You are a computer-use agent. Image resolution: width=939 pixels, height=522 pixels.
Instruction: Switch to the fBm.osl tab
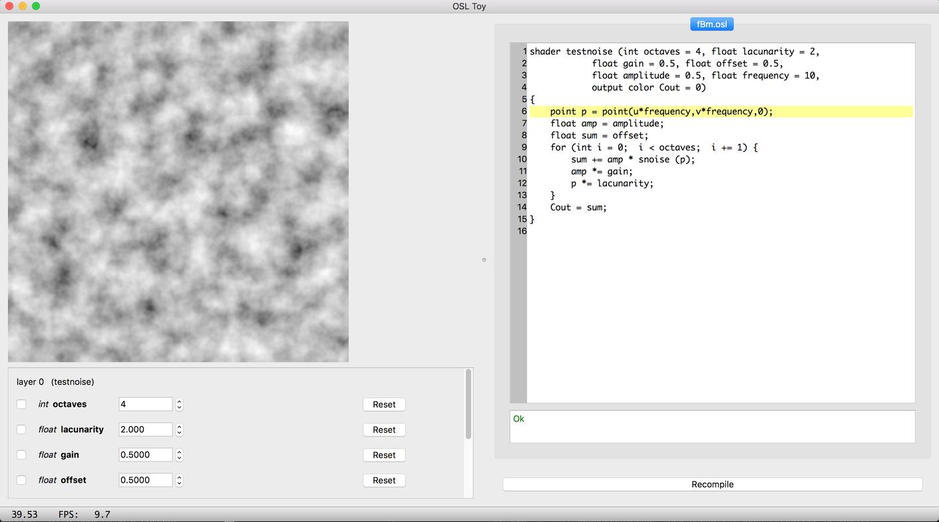pyautogui.click(x=711, y=24)
